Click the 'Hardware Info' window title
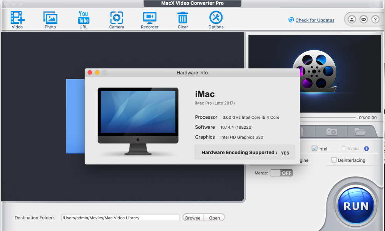 click(x=192, y=73)
